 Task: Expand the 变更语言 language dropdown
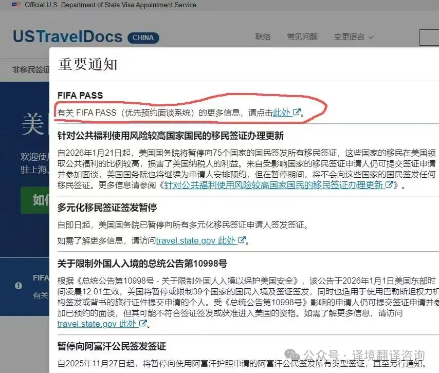tap(353, 36)
